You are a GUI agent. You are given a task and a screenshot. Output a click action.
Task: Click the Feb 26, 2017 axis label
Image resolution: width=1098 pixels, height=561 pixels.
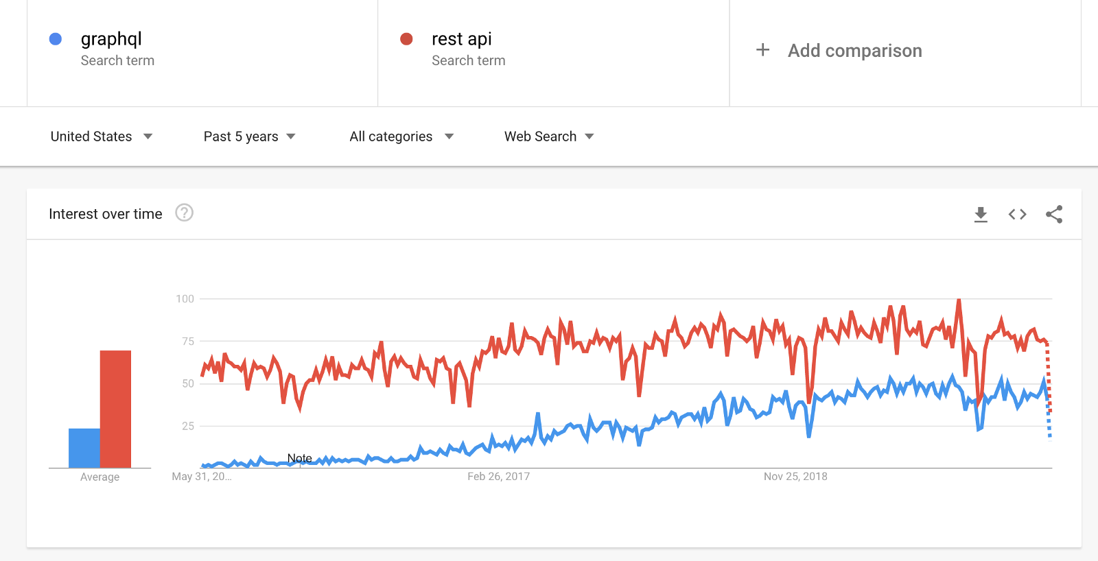point(498,476)
